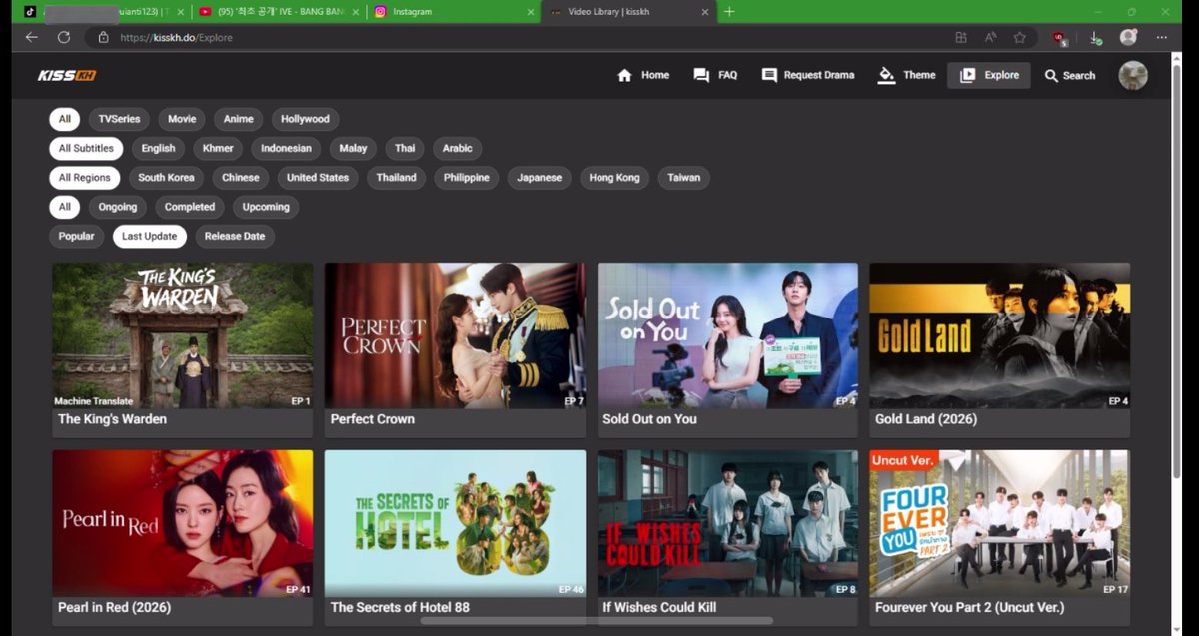The image size is (1199, 636).
Task: Close the Video Library kisskh tab
Action: click(705, 12)
